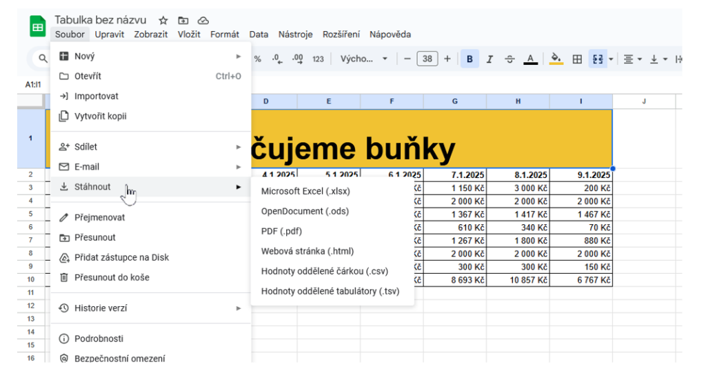Open the fill color picker

[556, 59]
